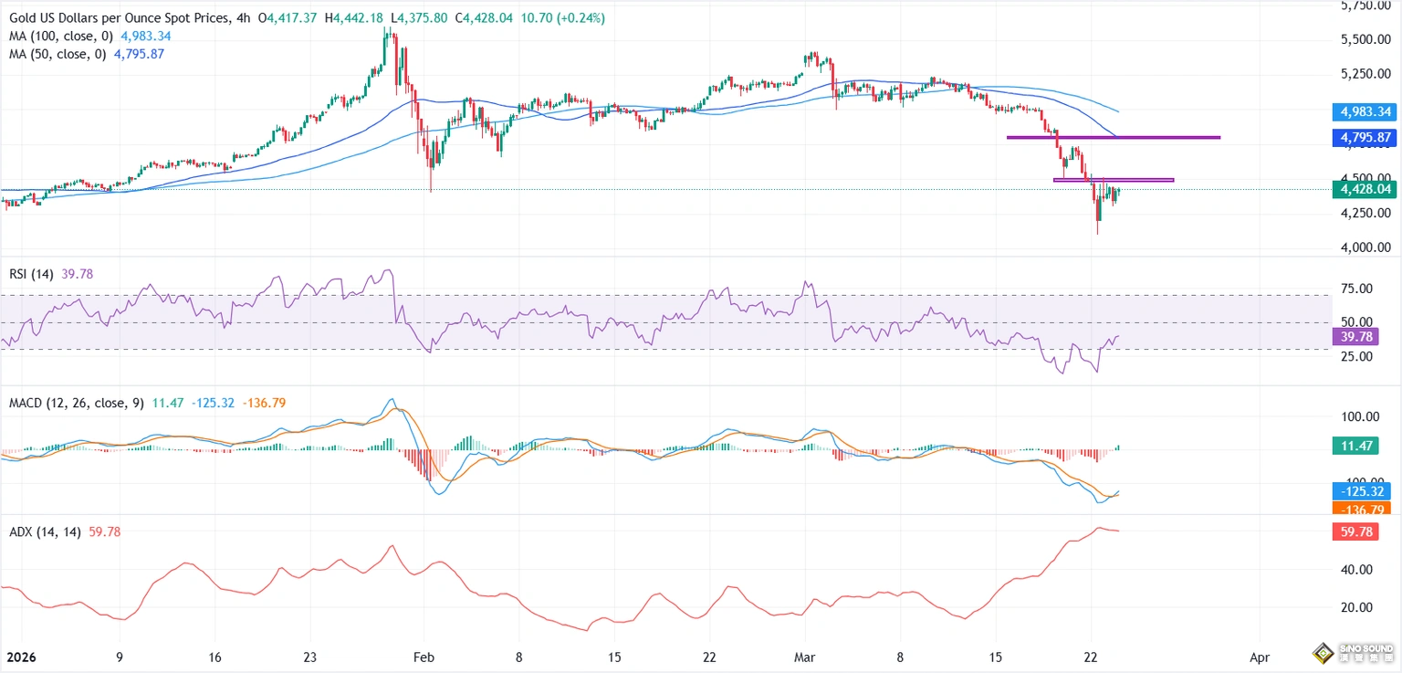This screenshot has width=1402, height=673.
Task: Click the green MACD histogram badge 11.47
Action: pyautogui.click(x=1357, y=446)
